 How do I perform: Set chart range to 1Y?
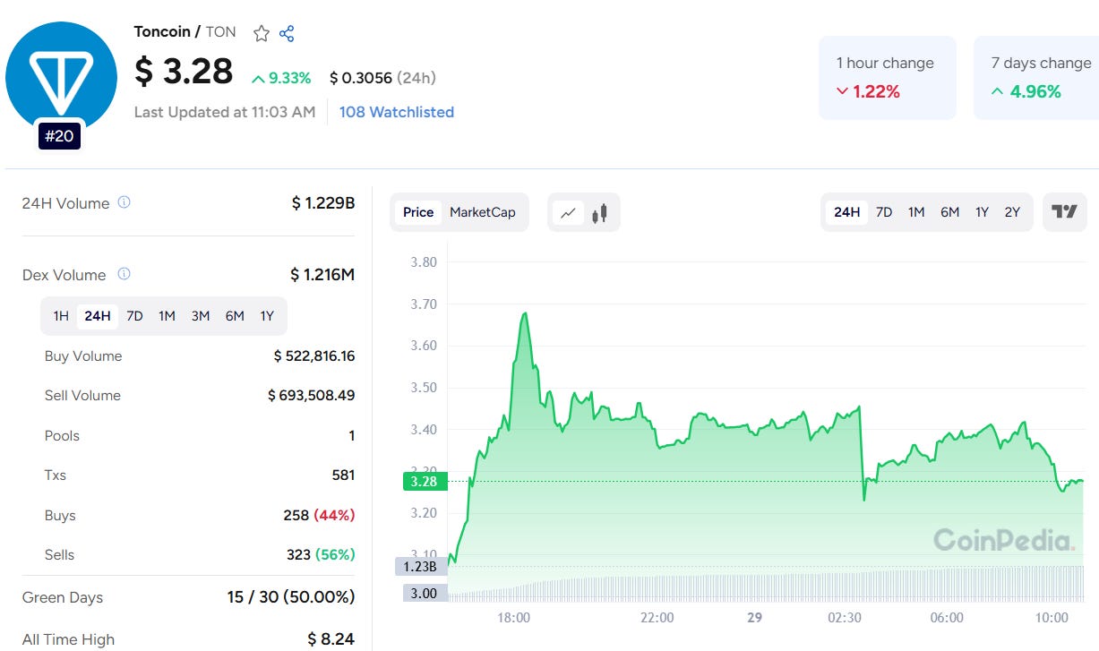tap(983, 212)
